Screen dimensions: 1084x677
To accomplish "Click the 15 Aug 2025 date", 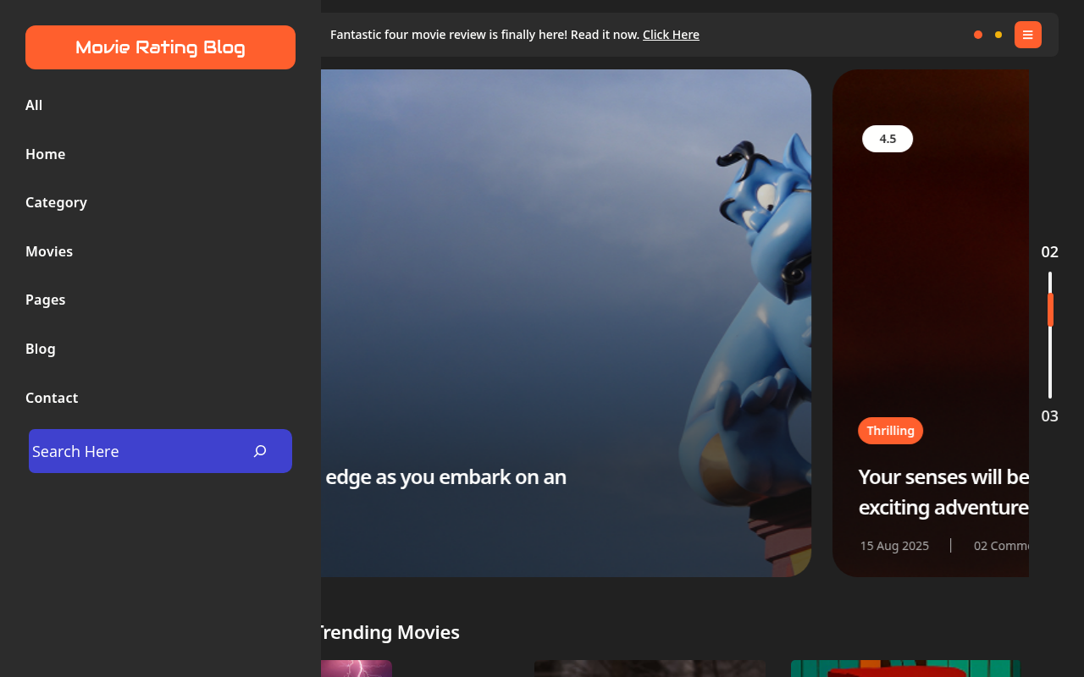I will tap(894, 546).
